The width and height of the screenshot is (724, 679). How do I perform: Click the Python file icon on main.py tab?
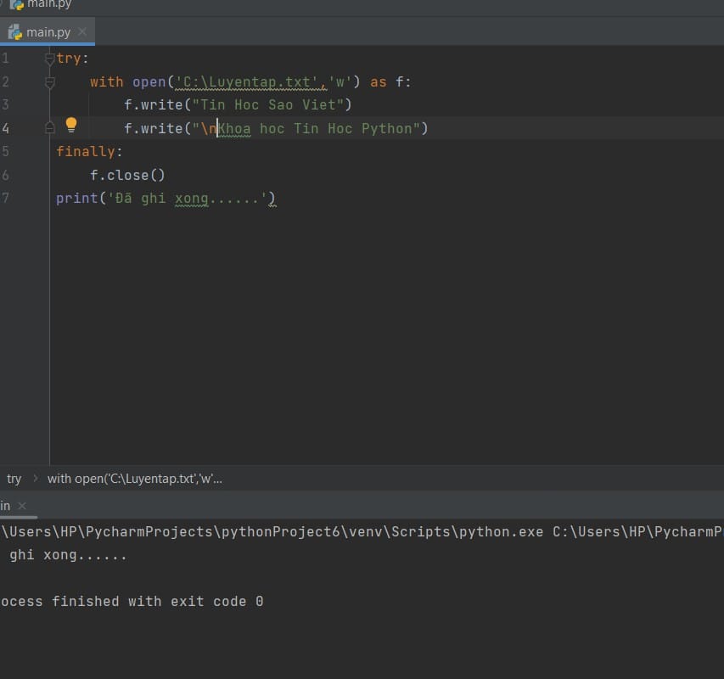point(15,32)
